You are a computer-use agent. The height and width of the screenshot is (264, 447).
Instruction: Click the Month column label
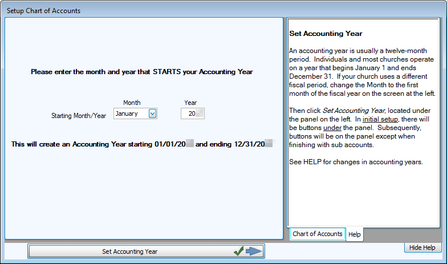point(132,103)
